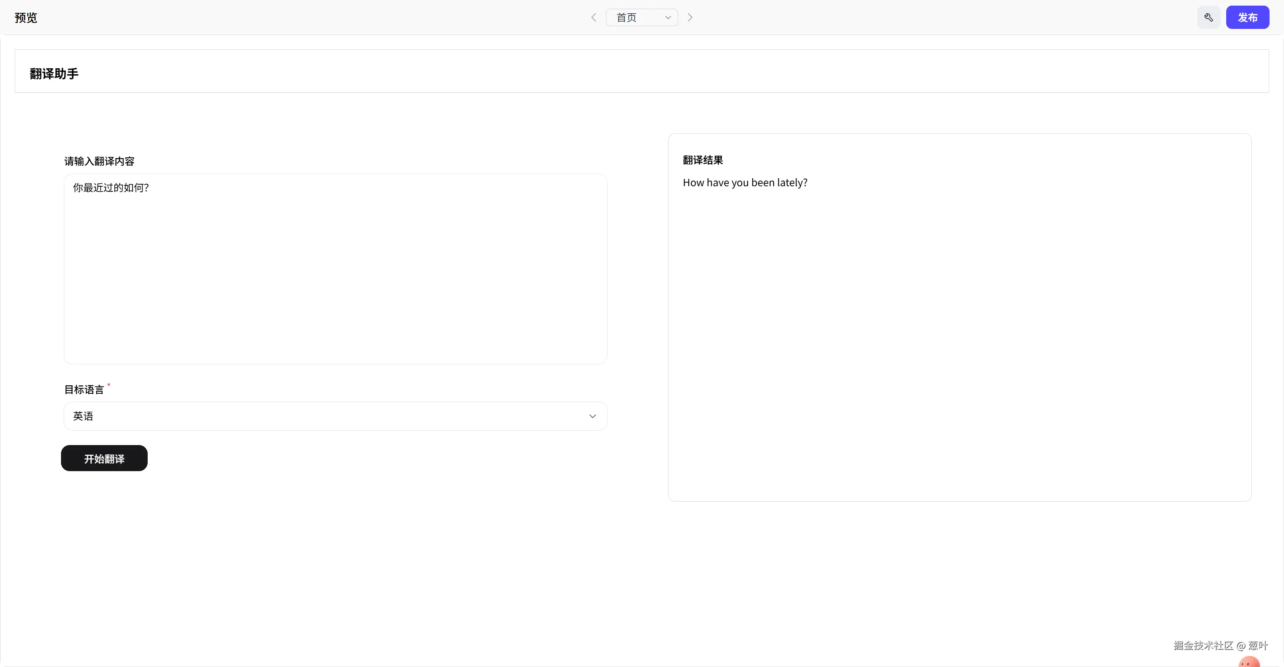
Task: Click the wrench debug tool icon
Action: click(x=1208, y=17)
